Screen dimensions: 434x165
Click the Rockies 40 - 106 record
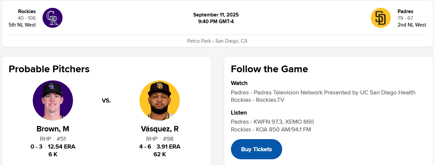pos(27,18)
